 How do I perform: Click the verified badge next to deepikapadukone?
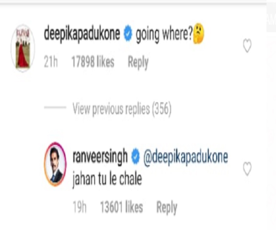(x=128, y=33)
